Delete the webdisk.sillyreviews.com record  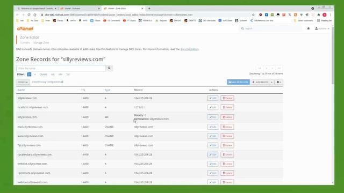click(x=227, y=164)
